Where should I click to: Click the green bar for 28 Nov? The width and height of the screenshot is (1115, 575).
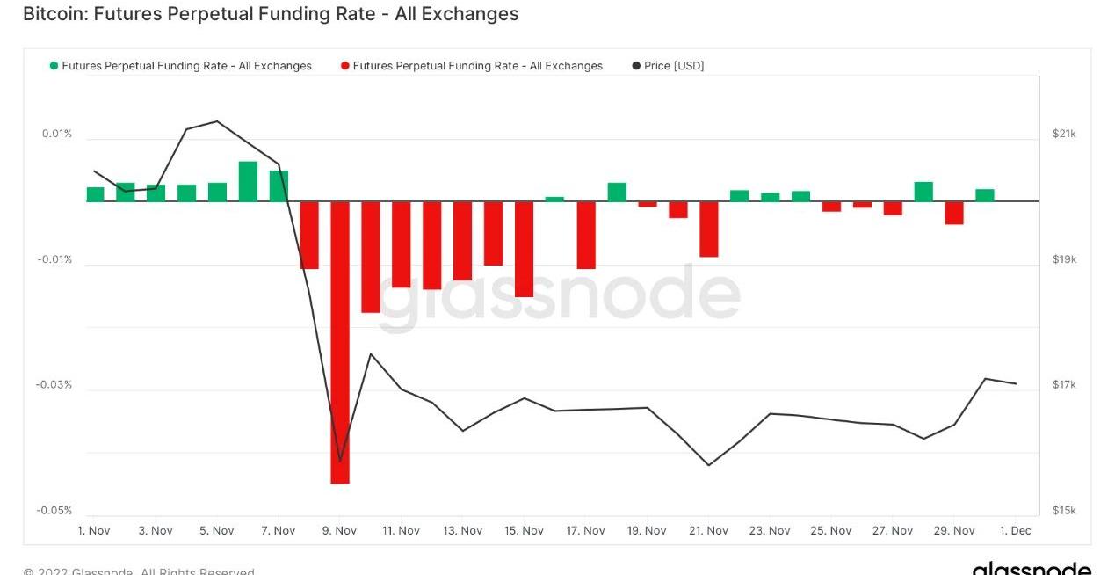click(923, 192)
